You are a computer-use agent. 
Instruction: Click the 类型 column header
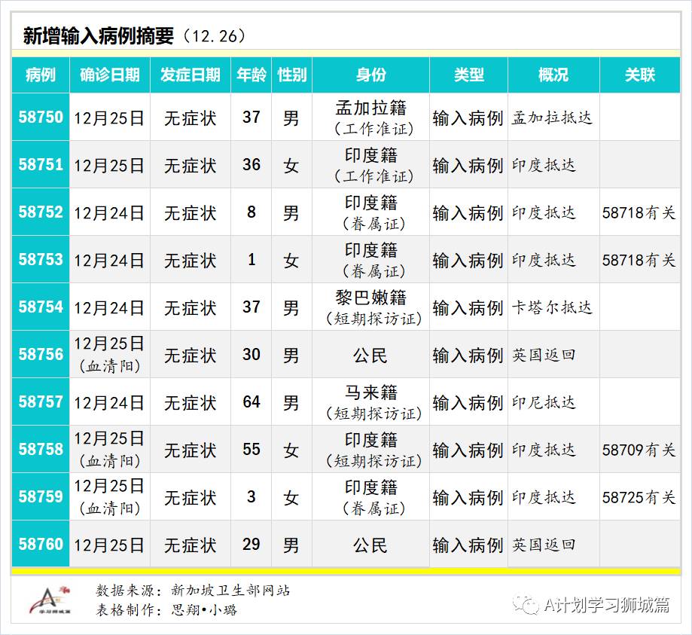click(467, 75)
